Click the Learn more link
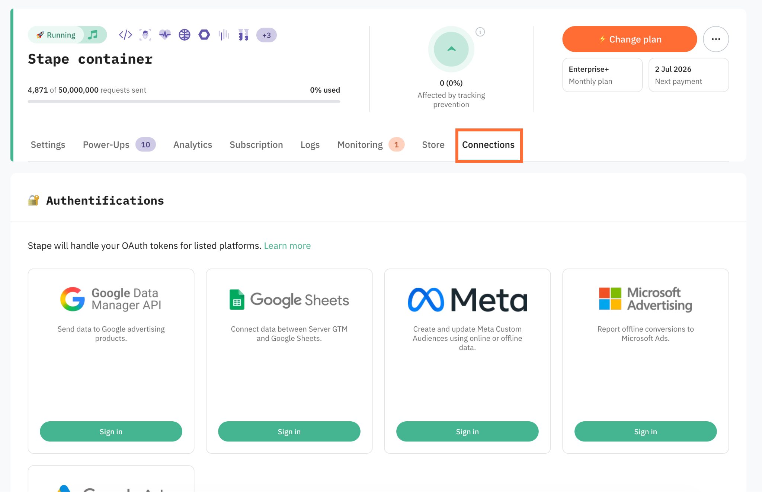762x492 pixels. [287, 246]
